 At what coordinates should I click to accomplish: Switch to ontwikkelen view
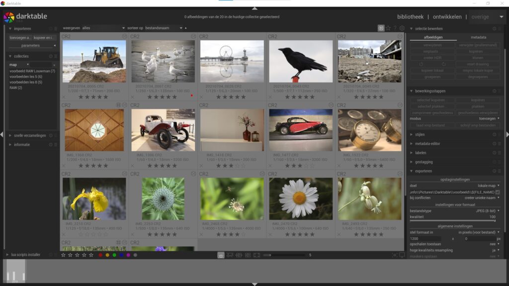(x=447, y=17)
